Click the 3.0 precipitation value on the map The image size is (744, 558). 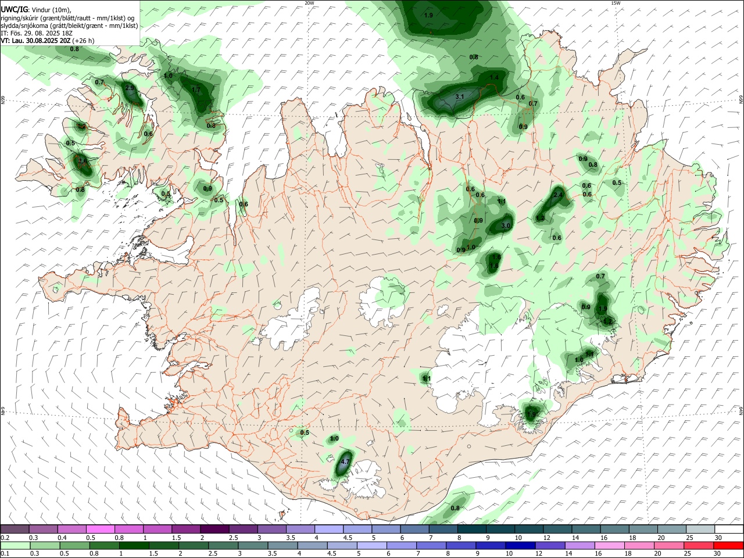506,226
